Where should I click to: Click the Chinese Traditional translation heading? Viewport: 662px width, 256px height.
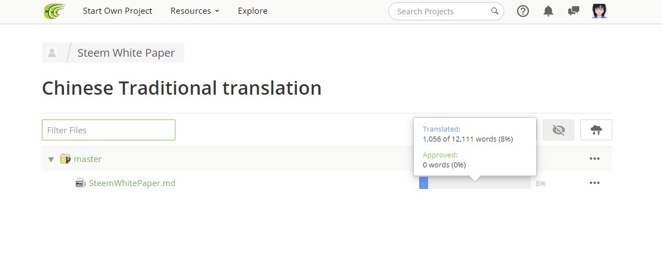181,88
